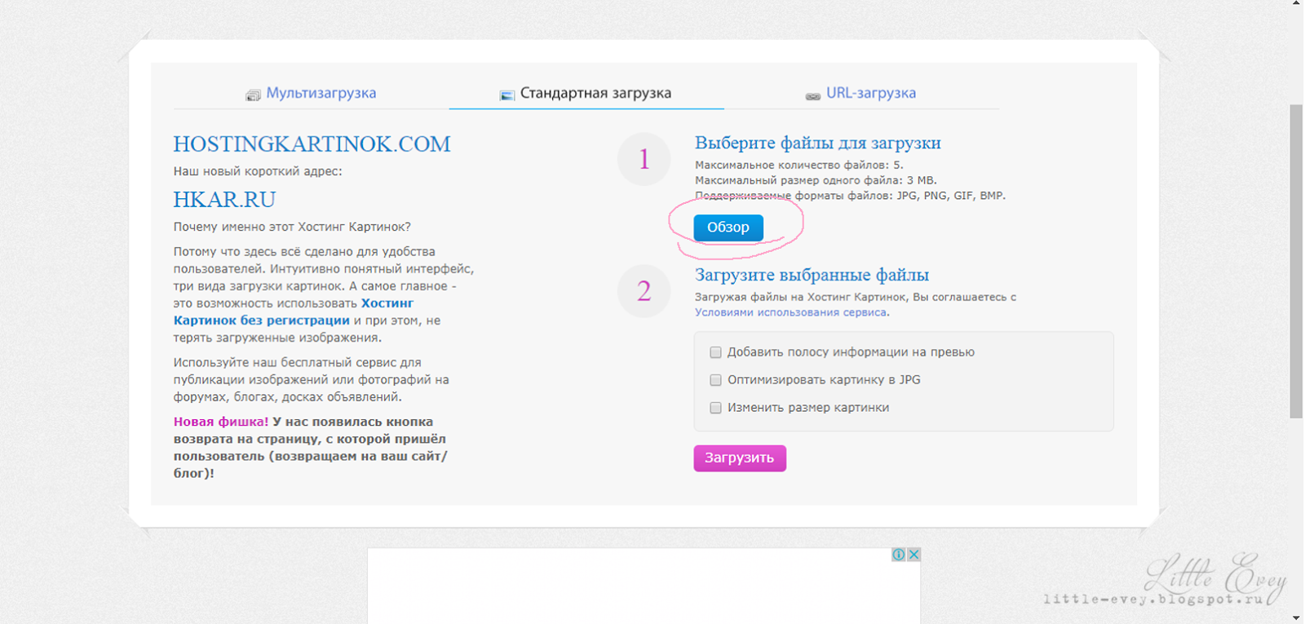Click the URL-загрузка link icon

[x=812, y=96]
